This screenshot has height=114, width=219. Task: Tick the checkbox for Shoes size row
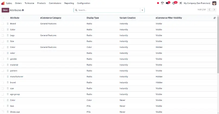(3, 112)
